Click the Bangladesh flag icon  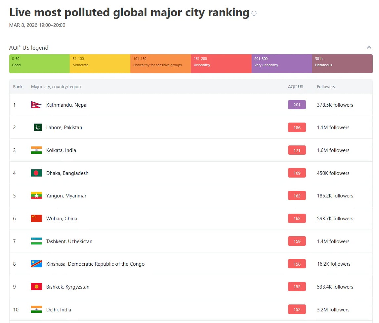36,173
